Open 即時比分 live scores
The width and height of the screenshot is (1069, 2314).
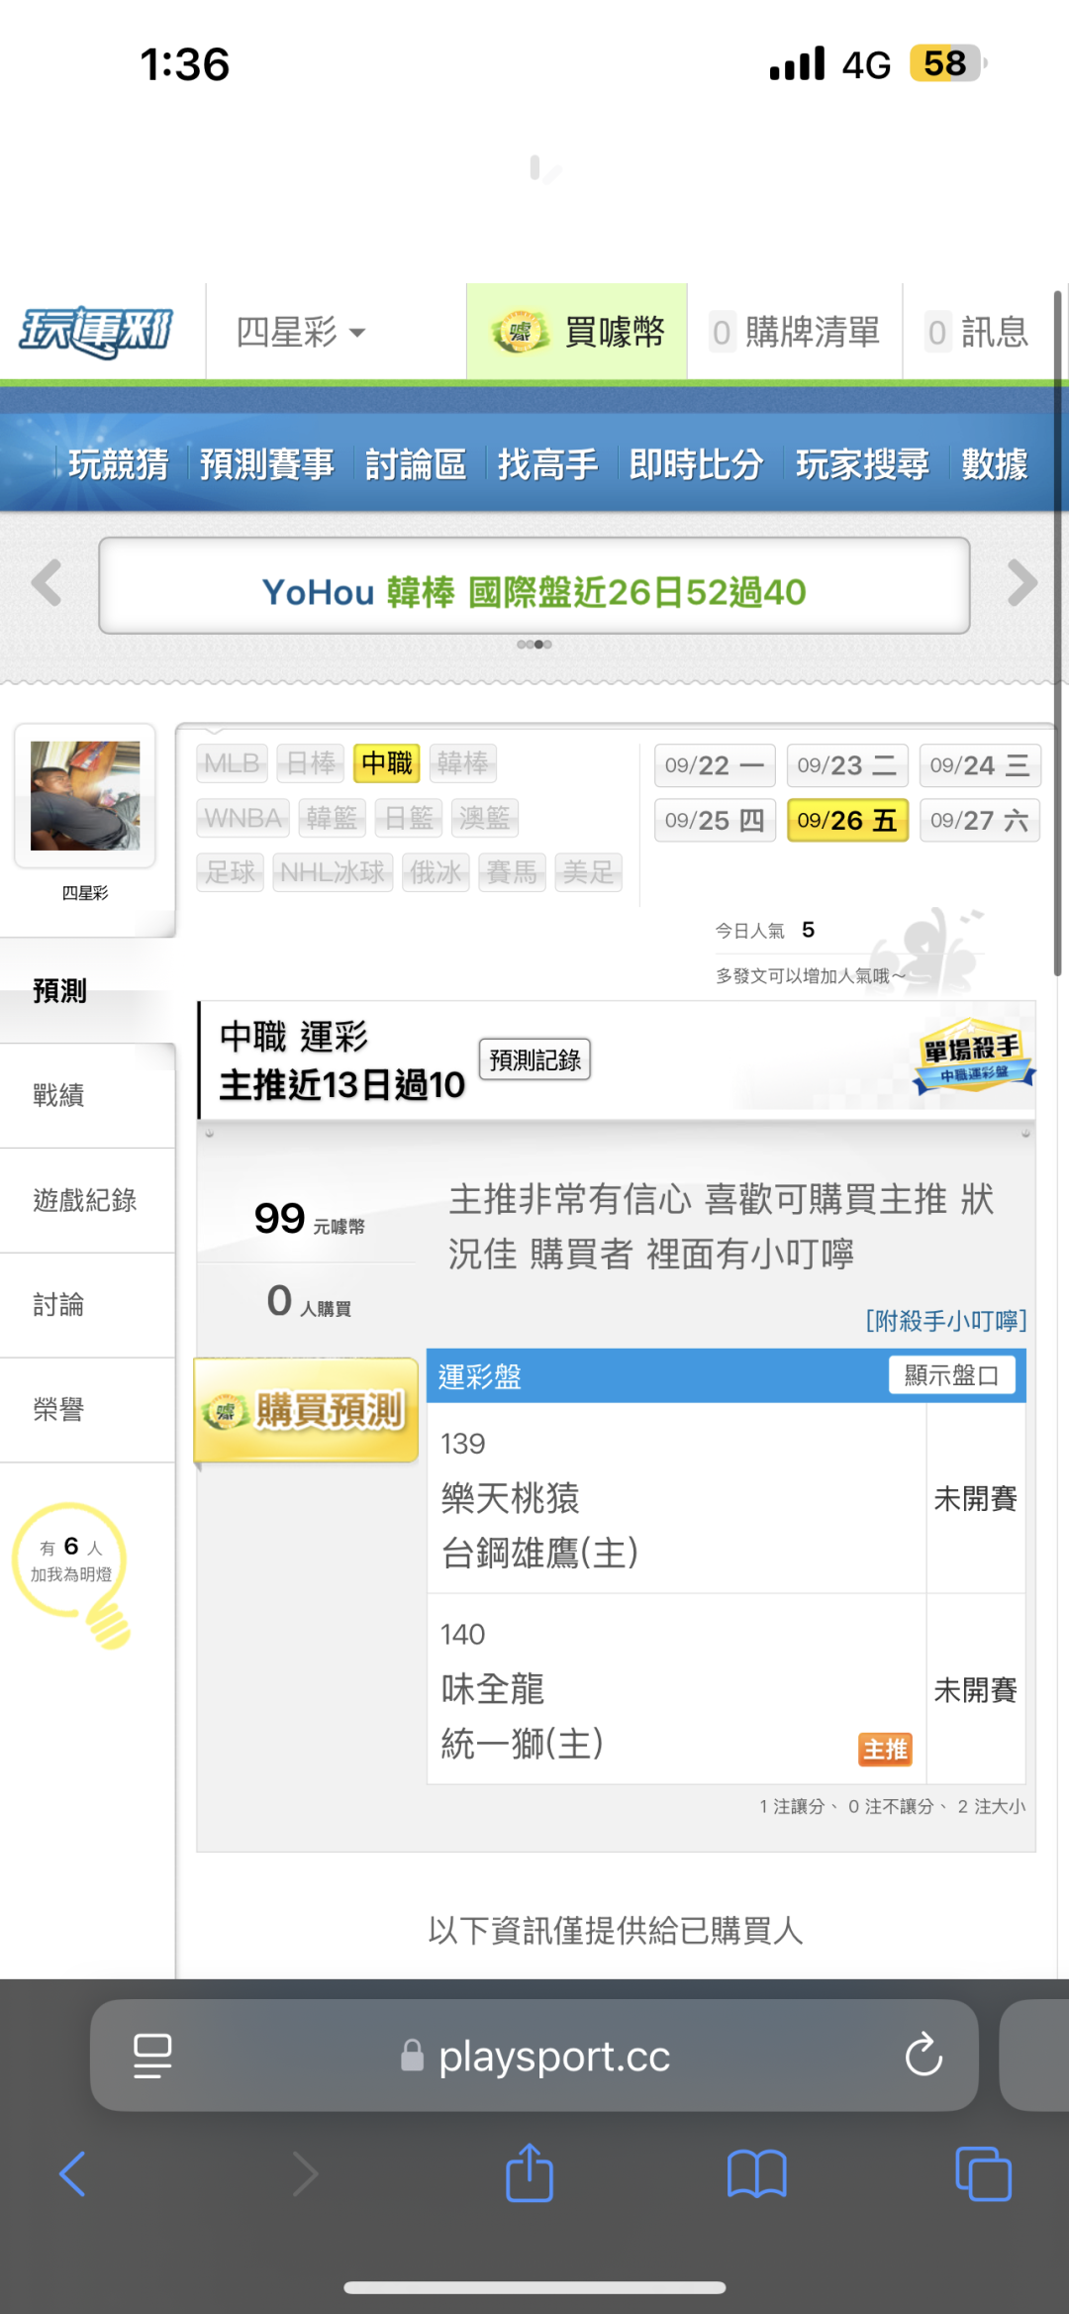(697, 463)
